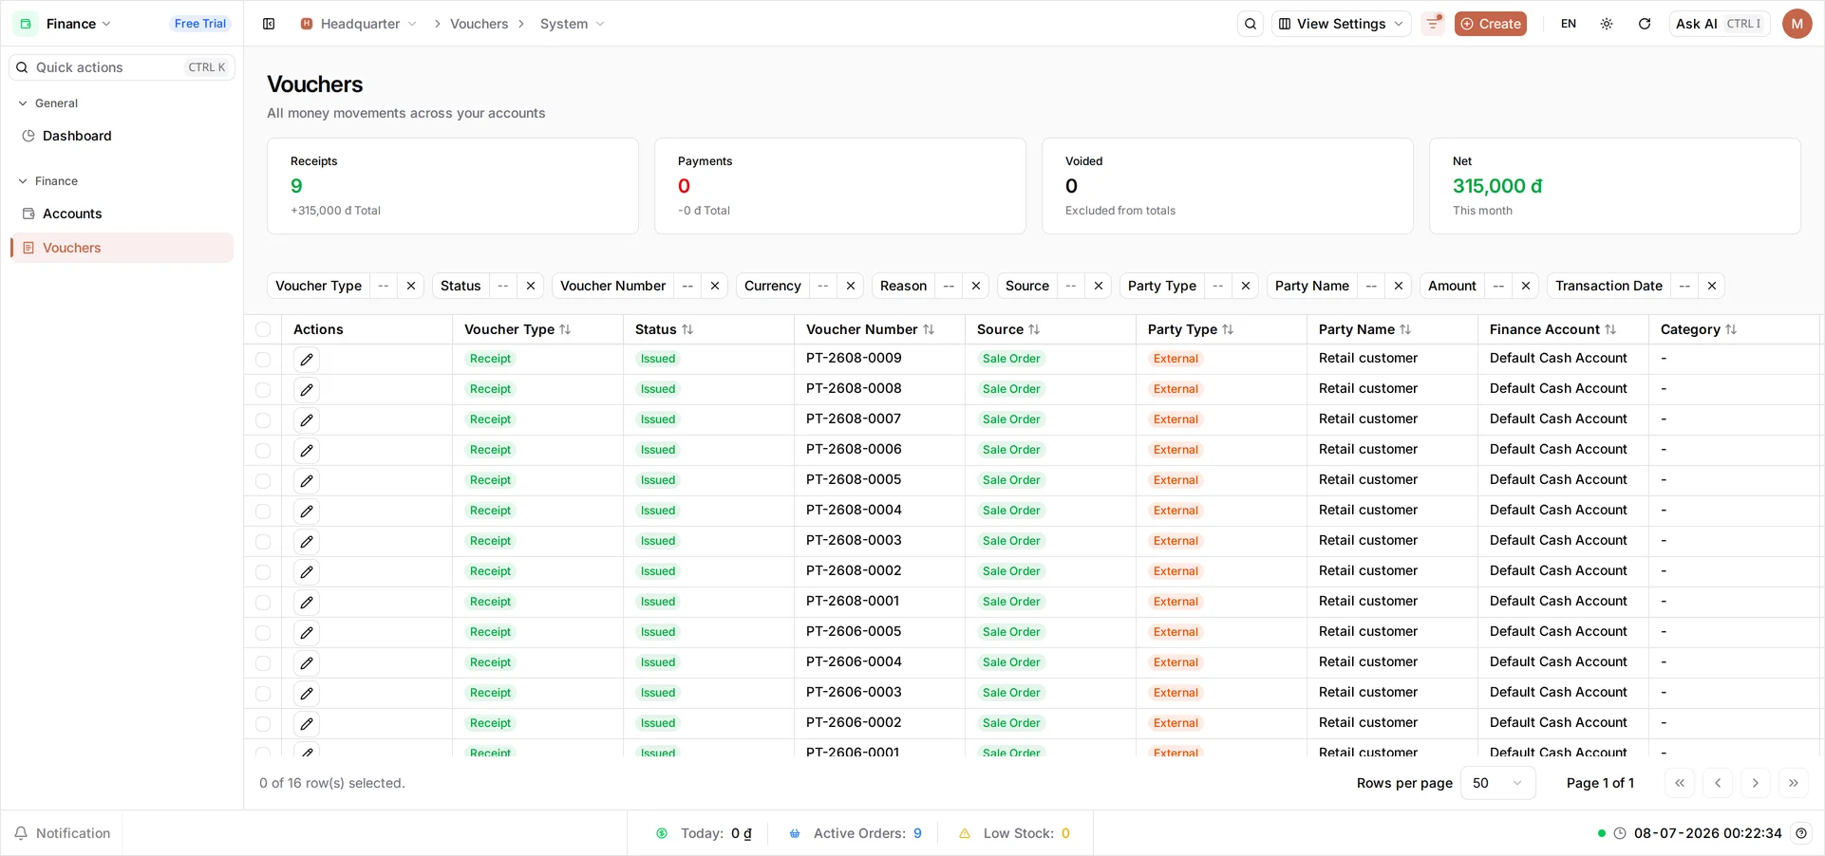Sort by Finance Account column
This screenshot has width=1825, height=856.
click(x=1552, y=329)
